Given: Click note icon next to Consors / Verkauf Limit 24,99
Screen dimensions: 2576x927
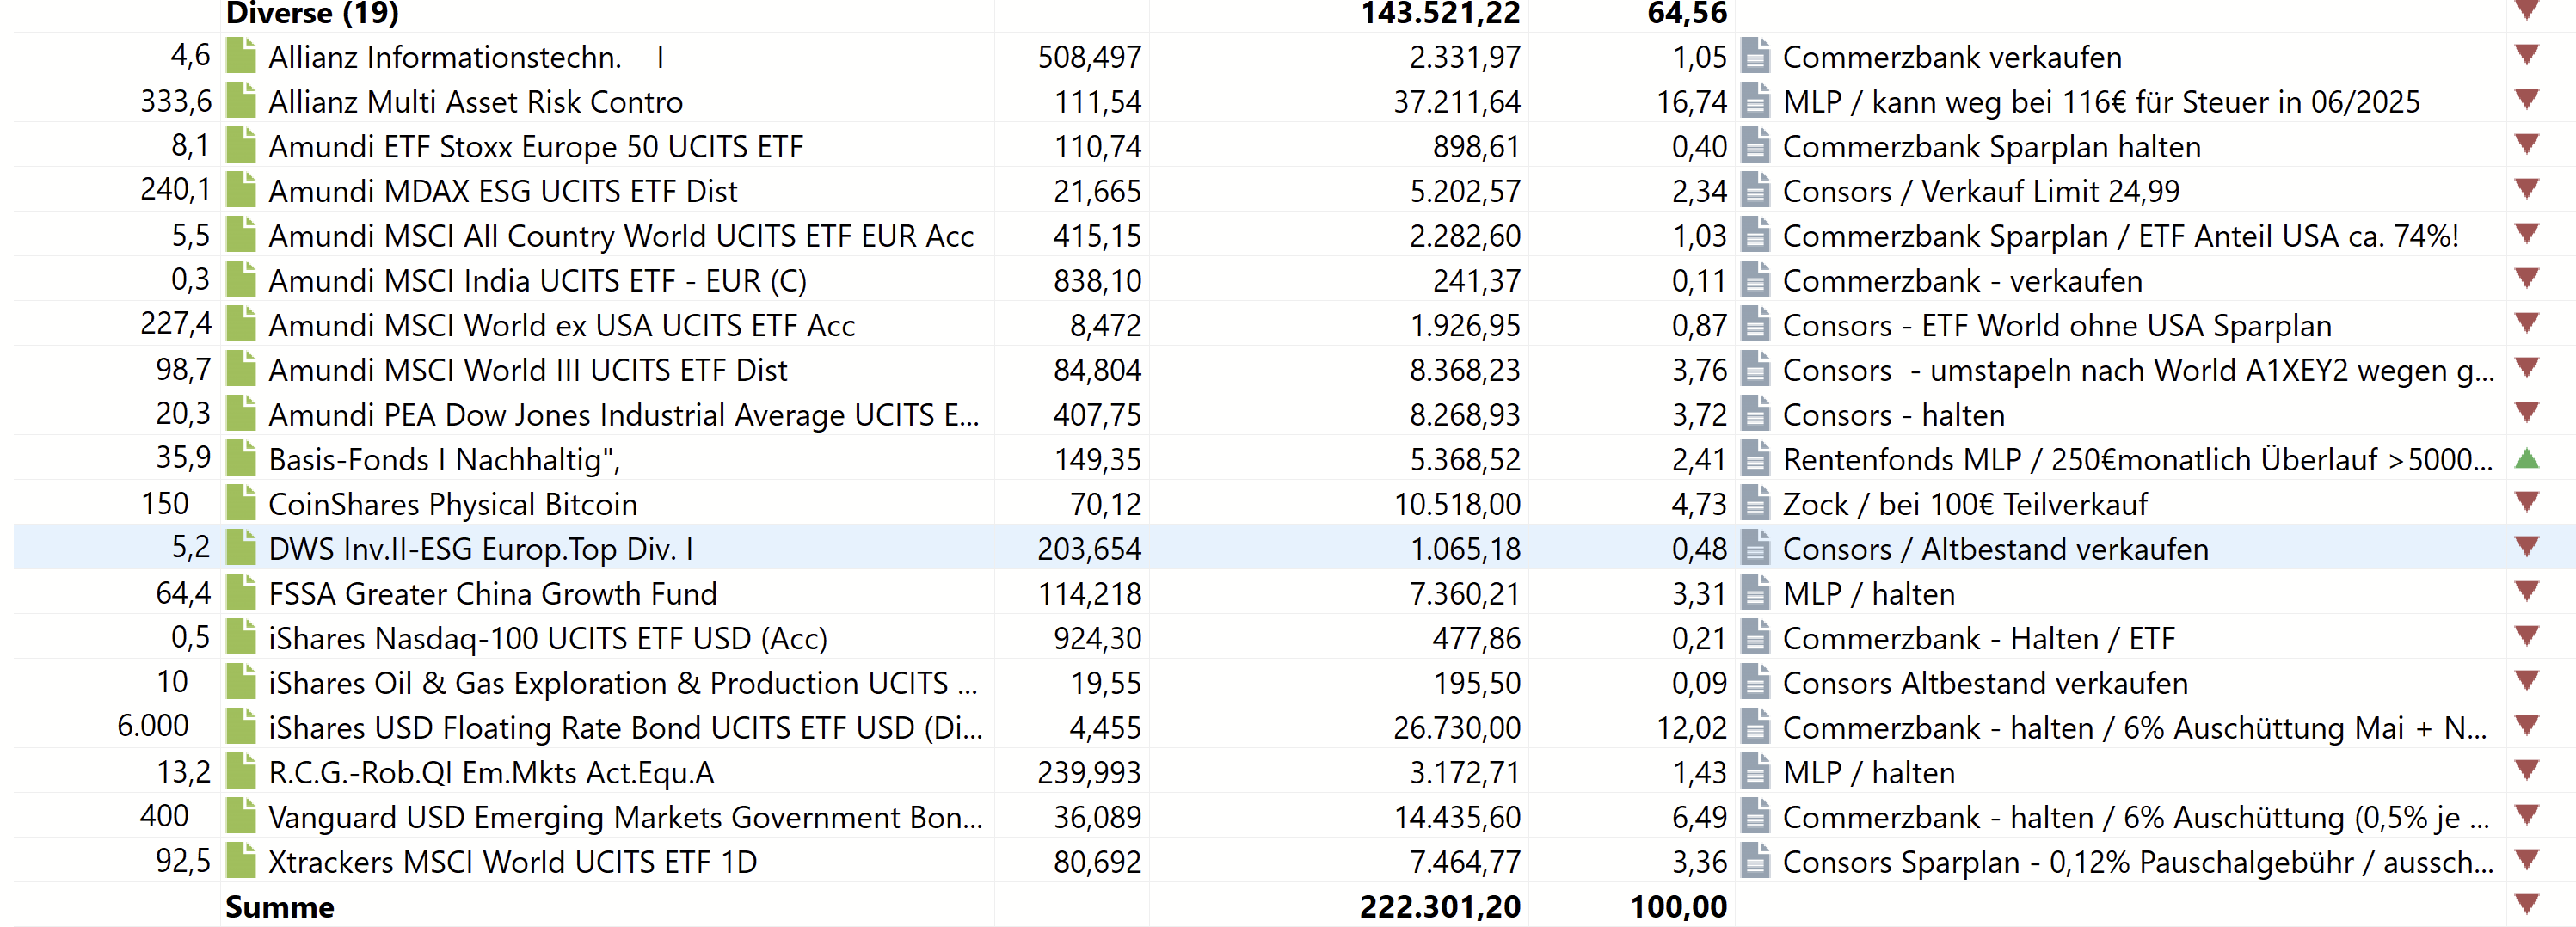Looking at the screenshot, I should pyautogui.click(x=1755, y=190).
